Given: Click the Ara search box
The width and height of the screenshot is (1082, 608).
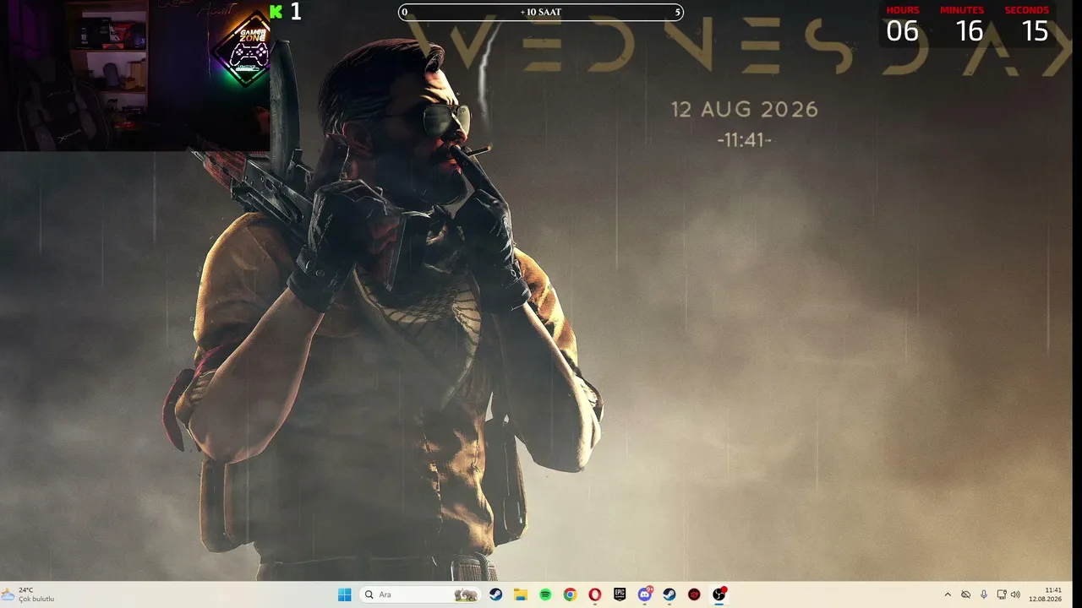Looking at the screenshot, I should tap(420, 594).
